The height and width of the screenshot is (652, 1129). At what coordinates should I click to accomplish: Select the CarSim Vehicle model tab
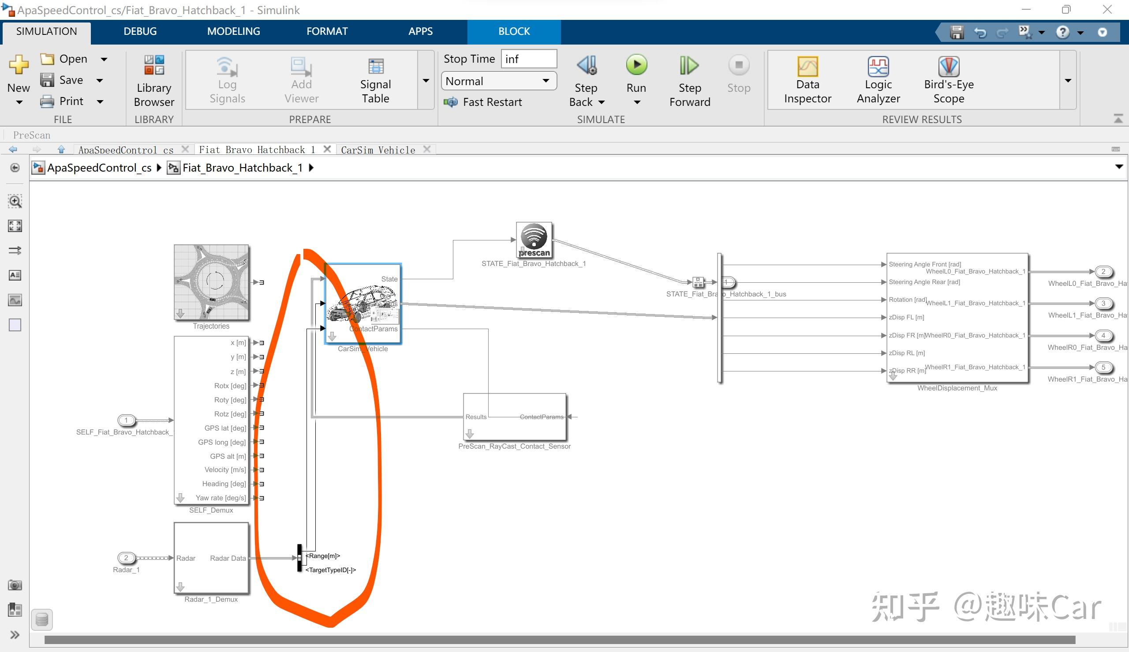378,150
